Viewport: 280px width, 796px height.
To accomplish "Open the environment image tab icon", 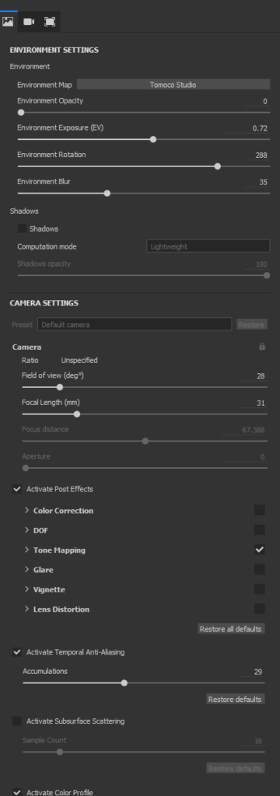I will click(8, 22).
